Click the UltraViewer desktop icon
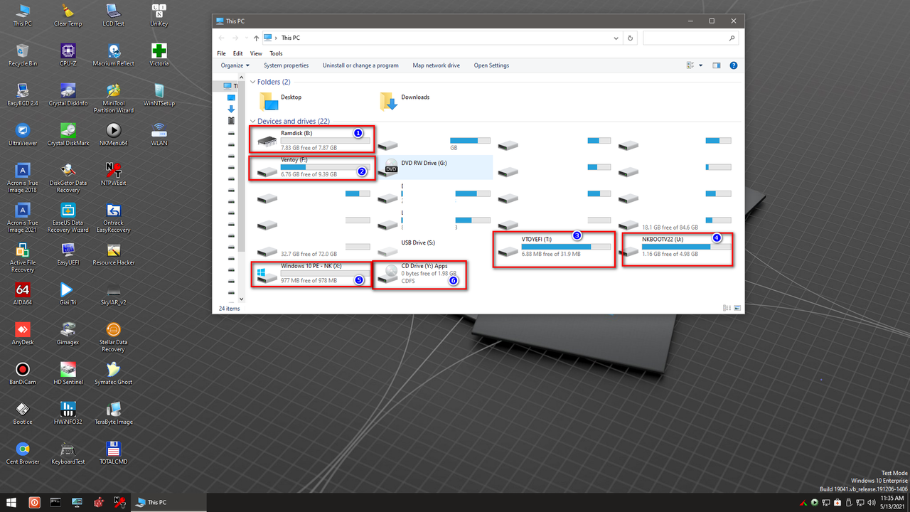 click(23, 135)
